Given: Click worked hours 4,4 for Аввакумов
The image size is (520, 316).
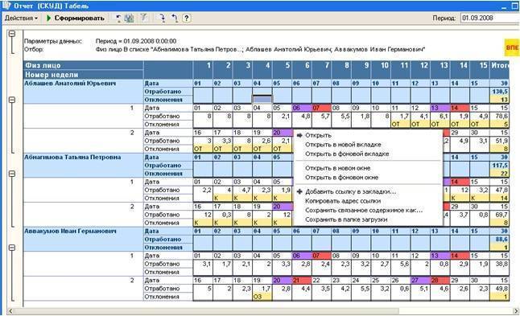Looking at the screenshot, I should tap(301, 289).
